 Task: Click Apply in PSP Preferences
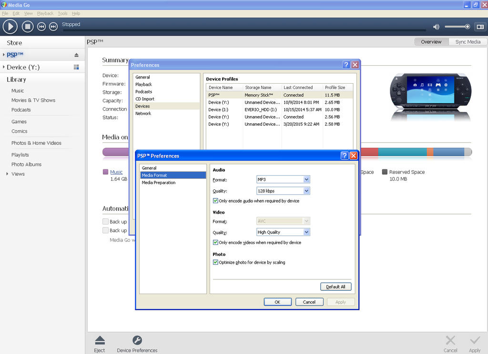point(341,302)
